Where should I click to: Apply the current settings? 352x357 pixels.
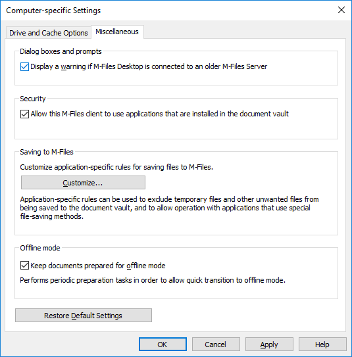click(269, 345)
